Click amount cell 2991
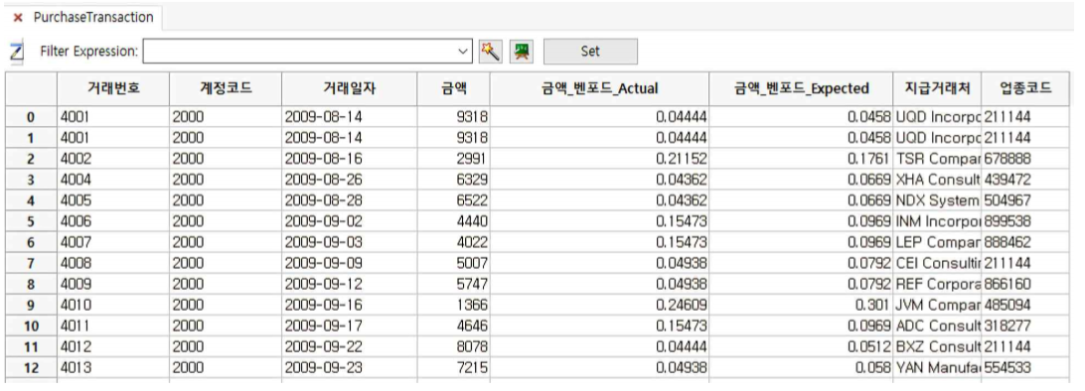The height and width of the screenshot is (391, 1085). [454, 159]
